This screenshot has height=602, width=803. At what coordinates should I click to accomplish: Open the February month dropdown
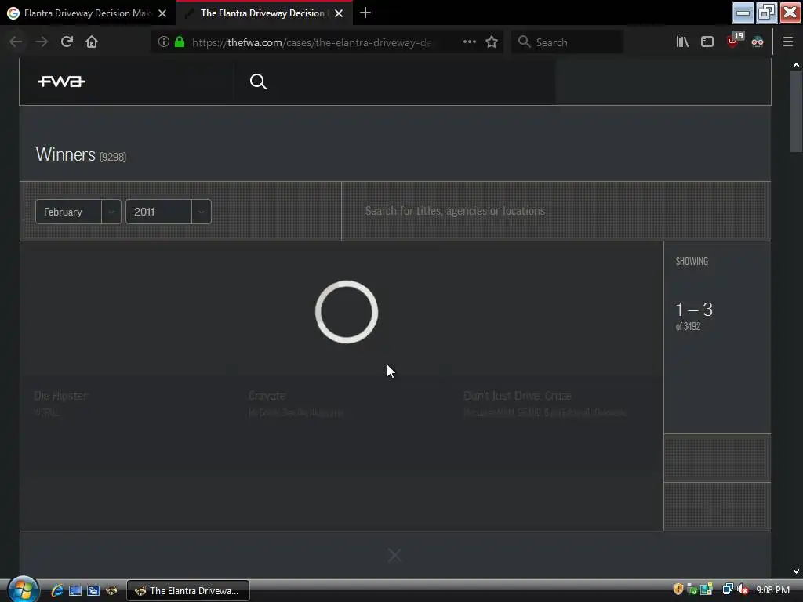(x=78, y=212)
